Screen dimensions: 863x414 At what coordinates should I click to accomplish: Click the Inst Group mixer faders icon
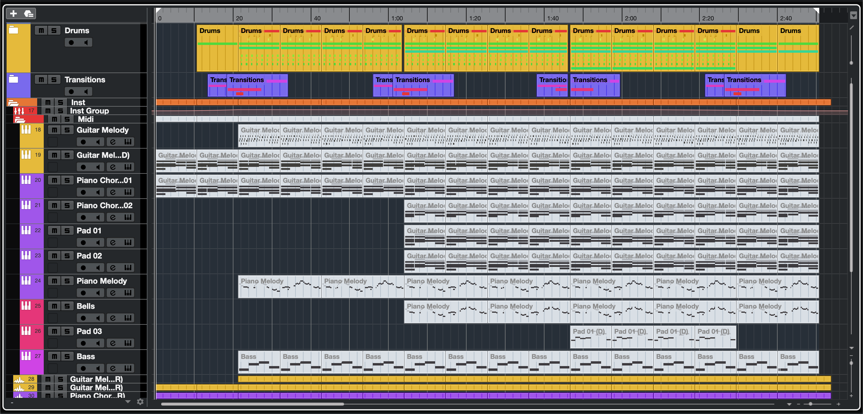click(x=19, y=111)
